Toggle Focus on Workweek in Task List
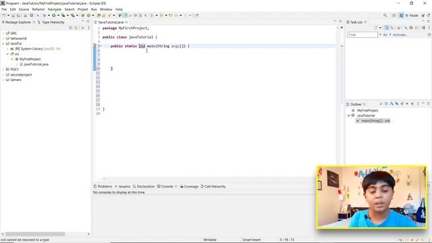 tap(399, 28)
